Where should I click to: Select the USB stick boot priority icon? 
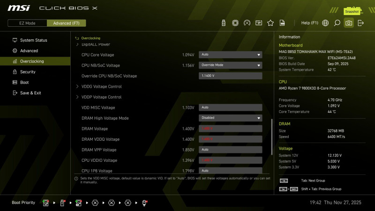[x=62, y=203]
